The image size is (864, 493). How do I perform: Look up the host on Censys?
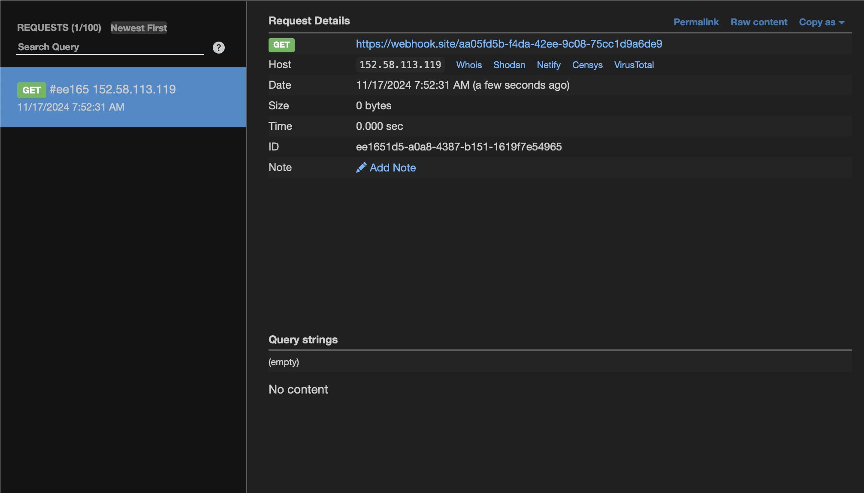587,65
